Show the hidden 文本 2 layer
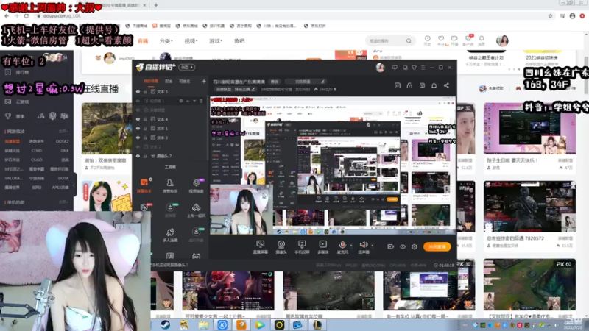 tap(138, 146)
